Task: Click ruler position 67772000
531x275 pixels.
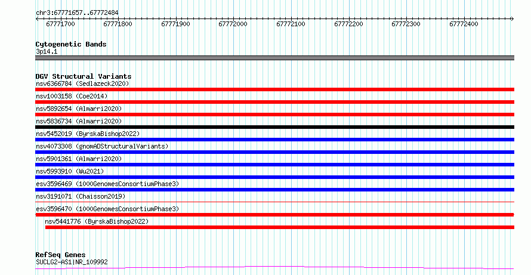Action: click(x=233, y=24)
